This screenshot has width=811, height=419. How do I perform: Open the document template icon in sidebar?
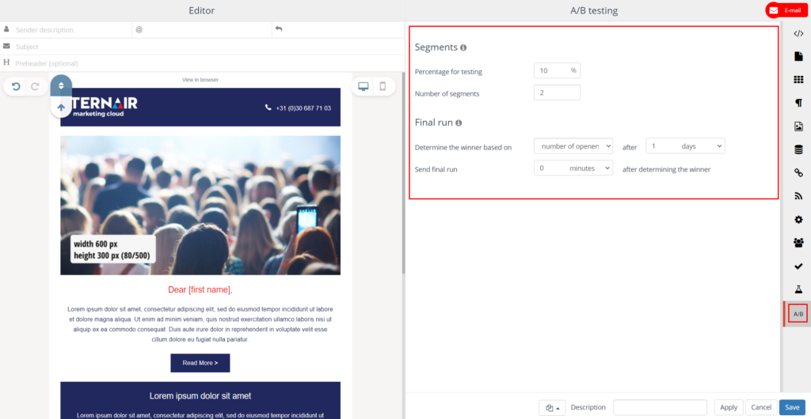click(x=798, y=56)
